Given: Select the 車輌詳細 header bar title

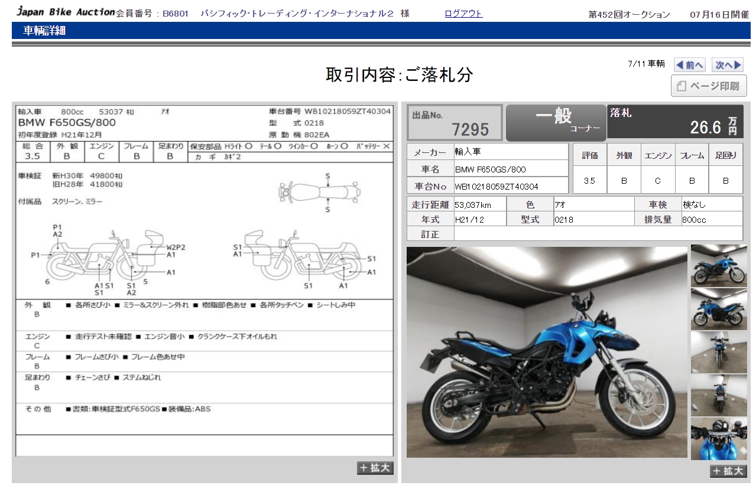Looking at the screenshot, I should pos(45,31).
